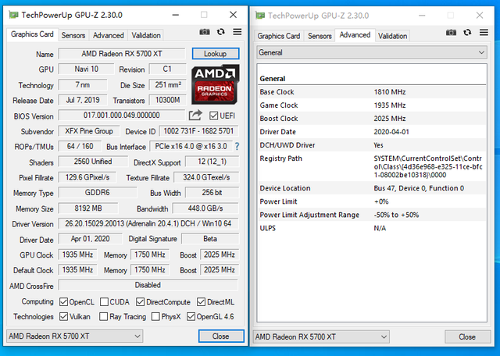Switch to Sensors tab in left window
This screenshot has height=356, width=500.
(73, 35)
